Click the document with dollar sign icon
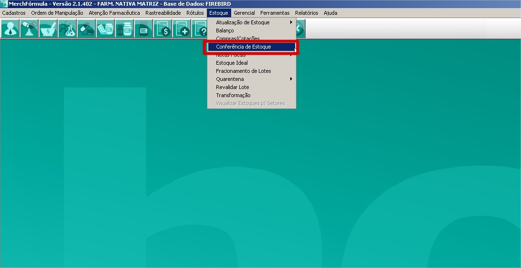Viewport: 521px width, 268px height. [x=163, y=29]
